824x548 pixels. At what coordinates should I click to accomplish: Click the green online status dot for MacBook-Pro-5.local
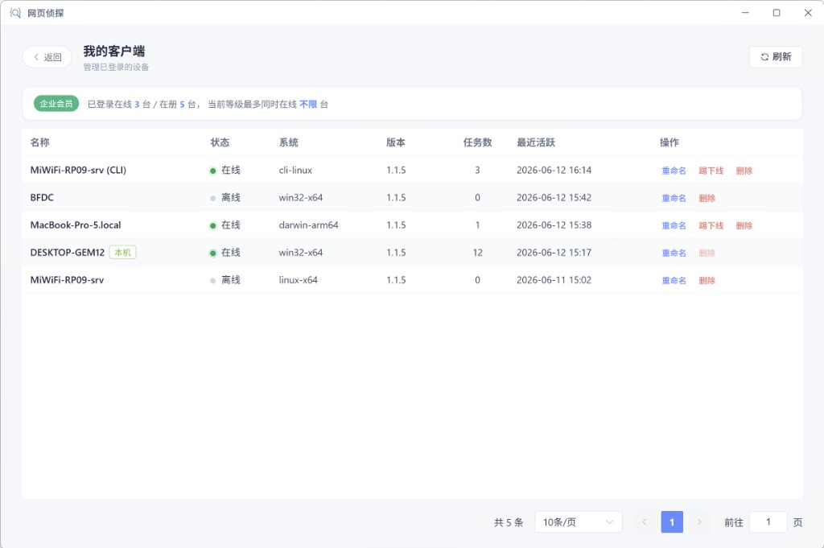click(x=212, y=226)
